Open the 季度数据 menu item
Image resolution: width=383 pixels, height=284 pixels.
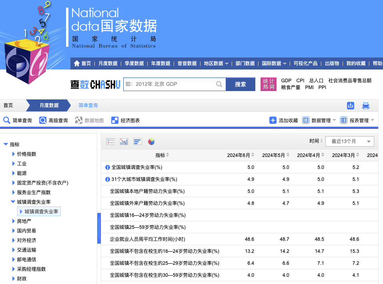click(134, 63)
